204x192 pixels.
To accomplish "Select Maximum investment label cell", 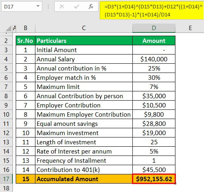I will point(84,133).
